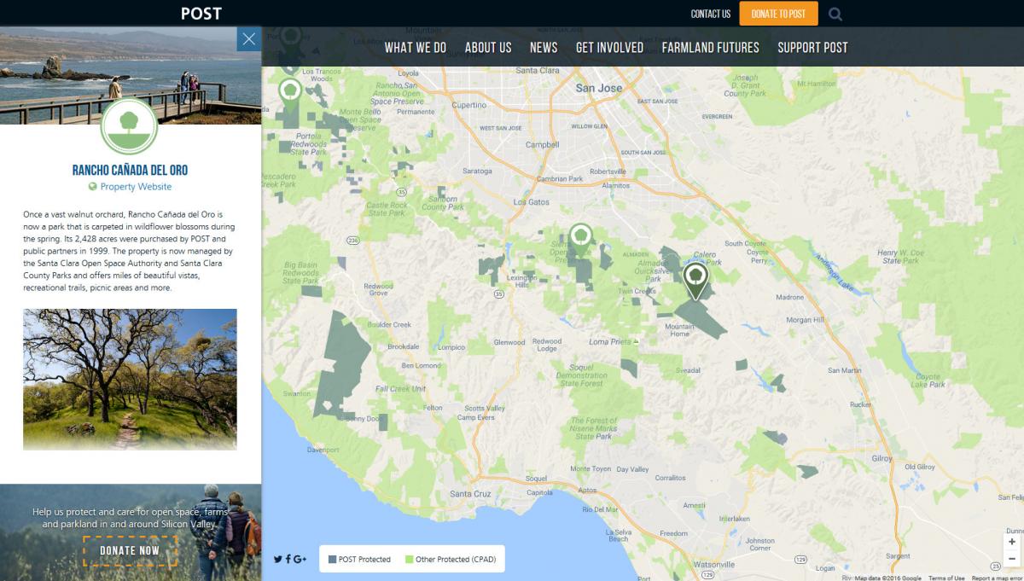Open POST's Twitter page icon

(x=277, y=560)
